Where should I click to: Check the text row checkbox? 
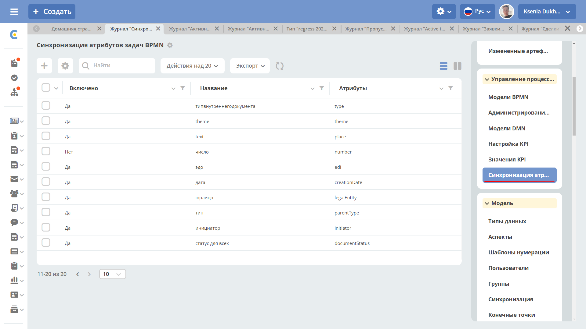[x=46, y=136]
